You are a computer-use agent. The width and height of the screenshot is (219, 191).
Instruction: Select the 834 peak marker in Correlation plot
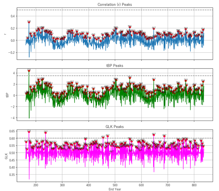[203, 30]
